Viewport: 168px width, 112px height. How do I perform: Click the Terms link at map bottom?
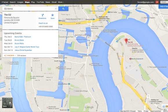(140, 111)
